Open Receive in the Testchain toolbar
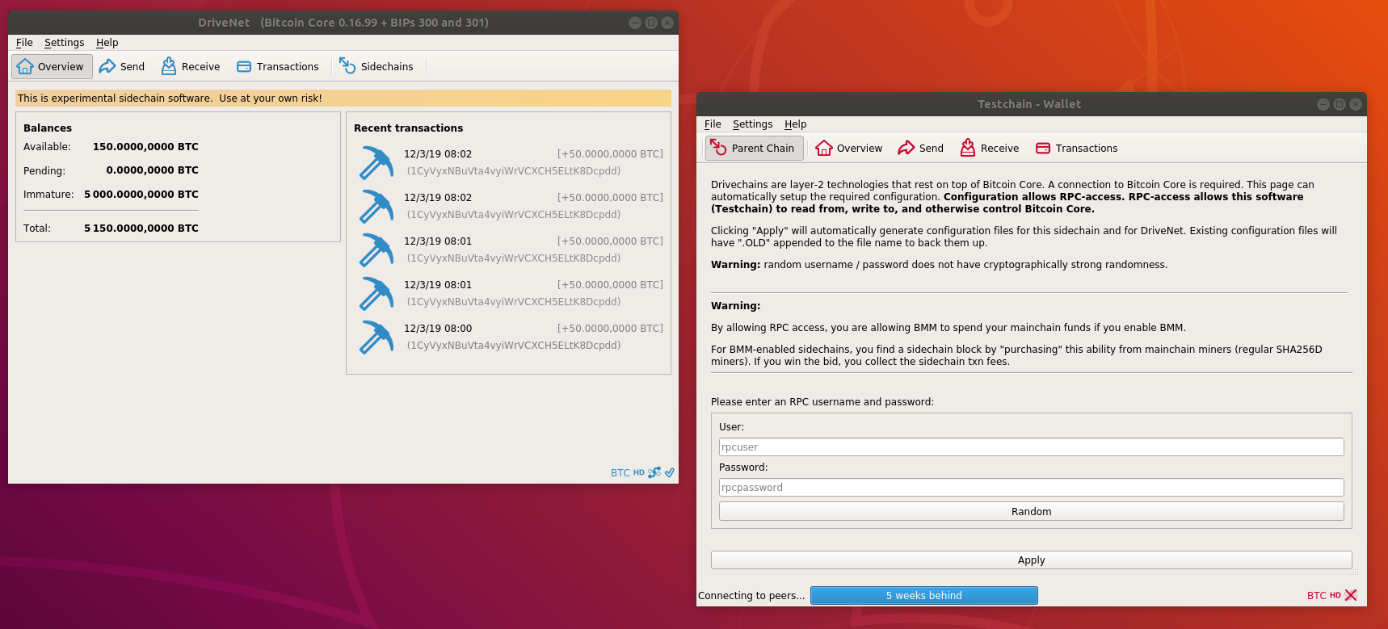The height and width of the screenshot is (629, 1388). pos(990,148)
